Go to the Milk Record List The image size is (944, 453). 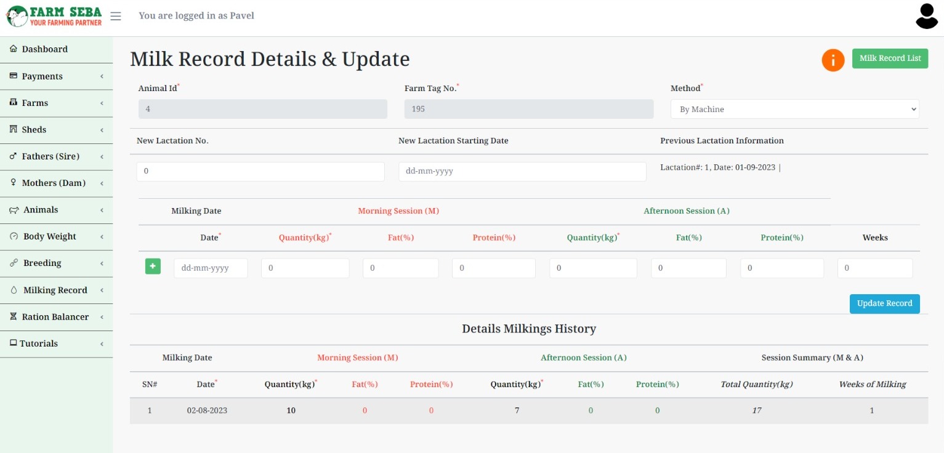(890, 58)
